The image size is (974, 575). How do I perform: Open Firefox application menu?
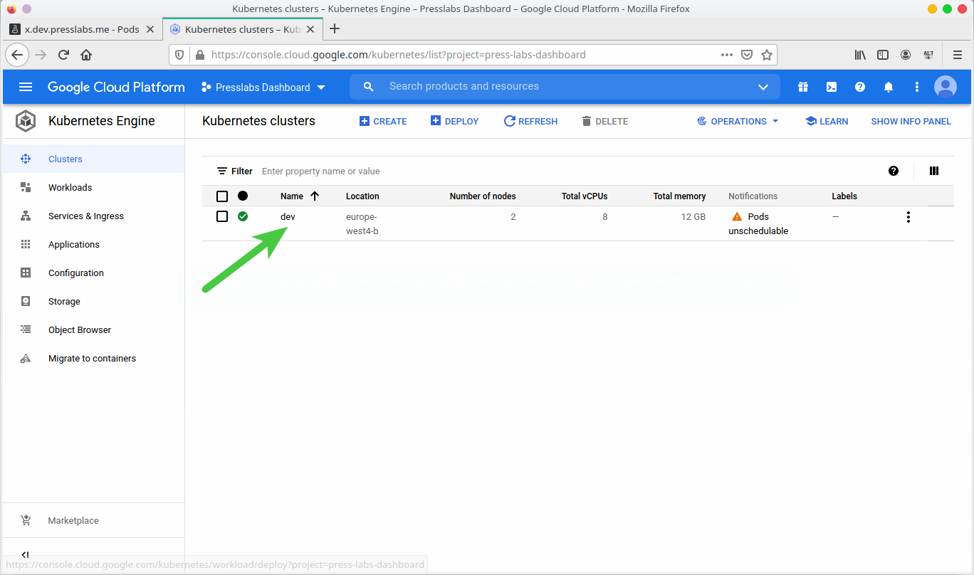coord(958,55)
